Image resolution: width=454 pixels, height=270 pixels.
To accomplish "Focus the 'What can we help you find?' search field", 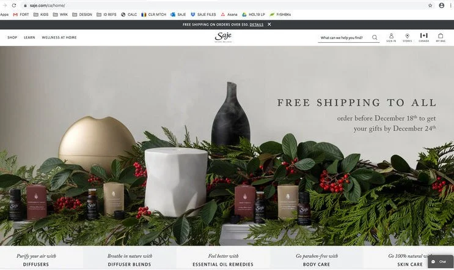I will click(x=344, y=38).
